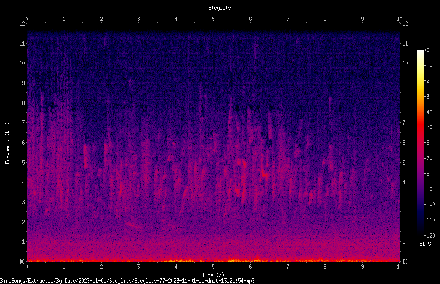Click the 2 second tick on the bottom time axis
This screenshot has height=284, width=440.
pyautogui.click(x=101, y=266)
